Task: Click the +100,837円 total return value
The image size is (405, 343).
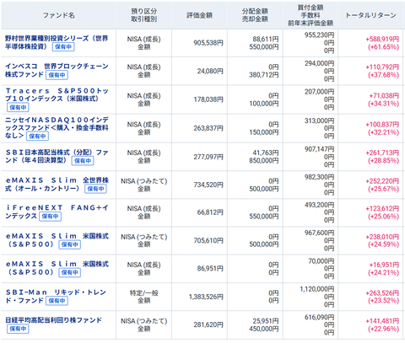Action: coord(382,124)
